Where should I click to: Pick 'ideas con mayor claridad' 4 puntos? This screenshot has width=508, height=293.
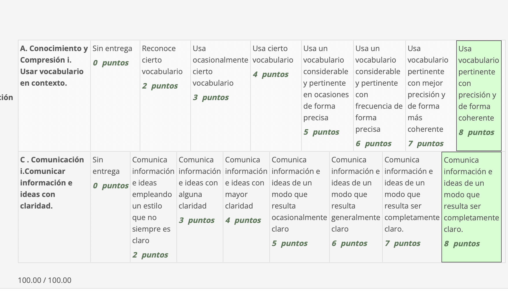[246, 206]
